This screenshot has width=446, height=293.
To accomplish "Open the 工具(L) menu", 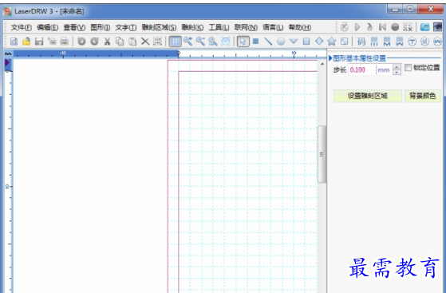I will [x=219, y=27].
